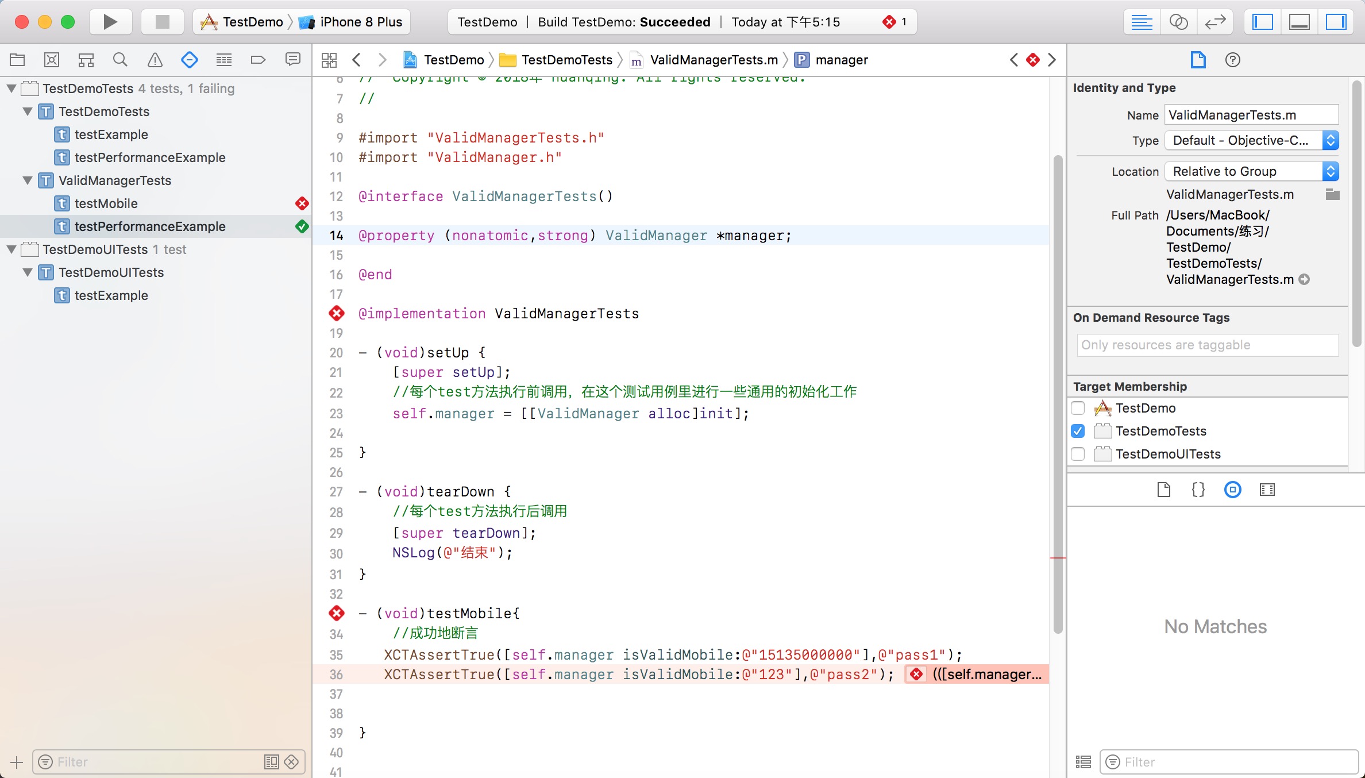Enable TestDemo target membership
Screen dimensions: 1365x778
click(x=1078, y=408)
